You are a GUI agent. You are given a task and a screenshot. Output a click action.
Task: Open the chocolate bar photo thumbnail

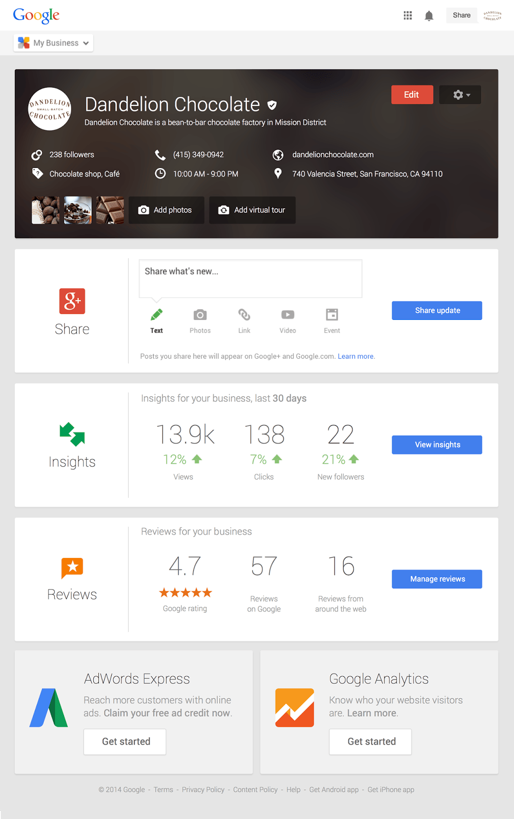tap(110, 210)
